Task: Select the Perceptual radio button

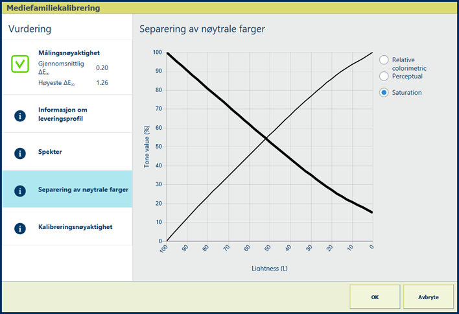Action: tap(384, 76)
